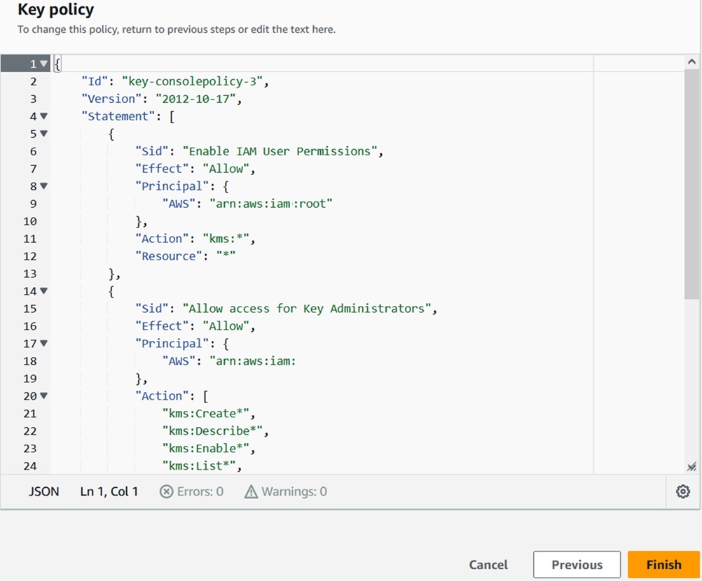
Task: Fold the Statement array at line 4
Action: [44, 116]
